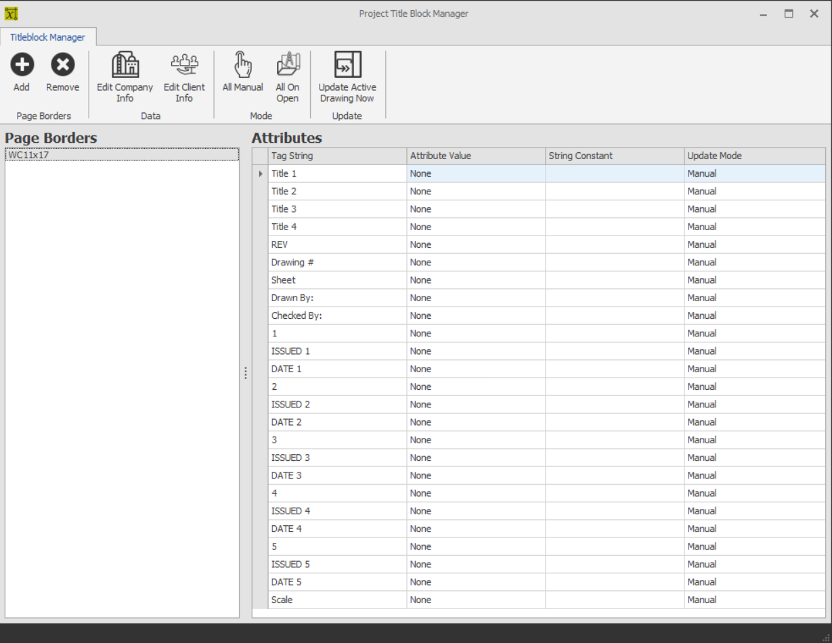The width and height of the screenshot is (832, 643).
Task: Open Attribute Value cell for Scale
Action: 476,600
